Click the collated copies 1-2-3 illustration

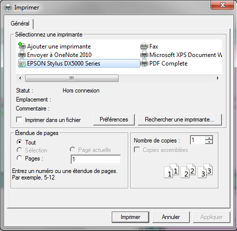coord(188,170)
